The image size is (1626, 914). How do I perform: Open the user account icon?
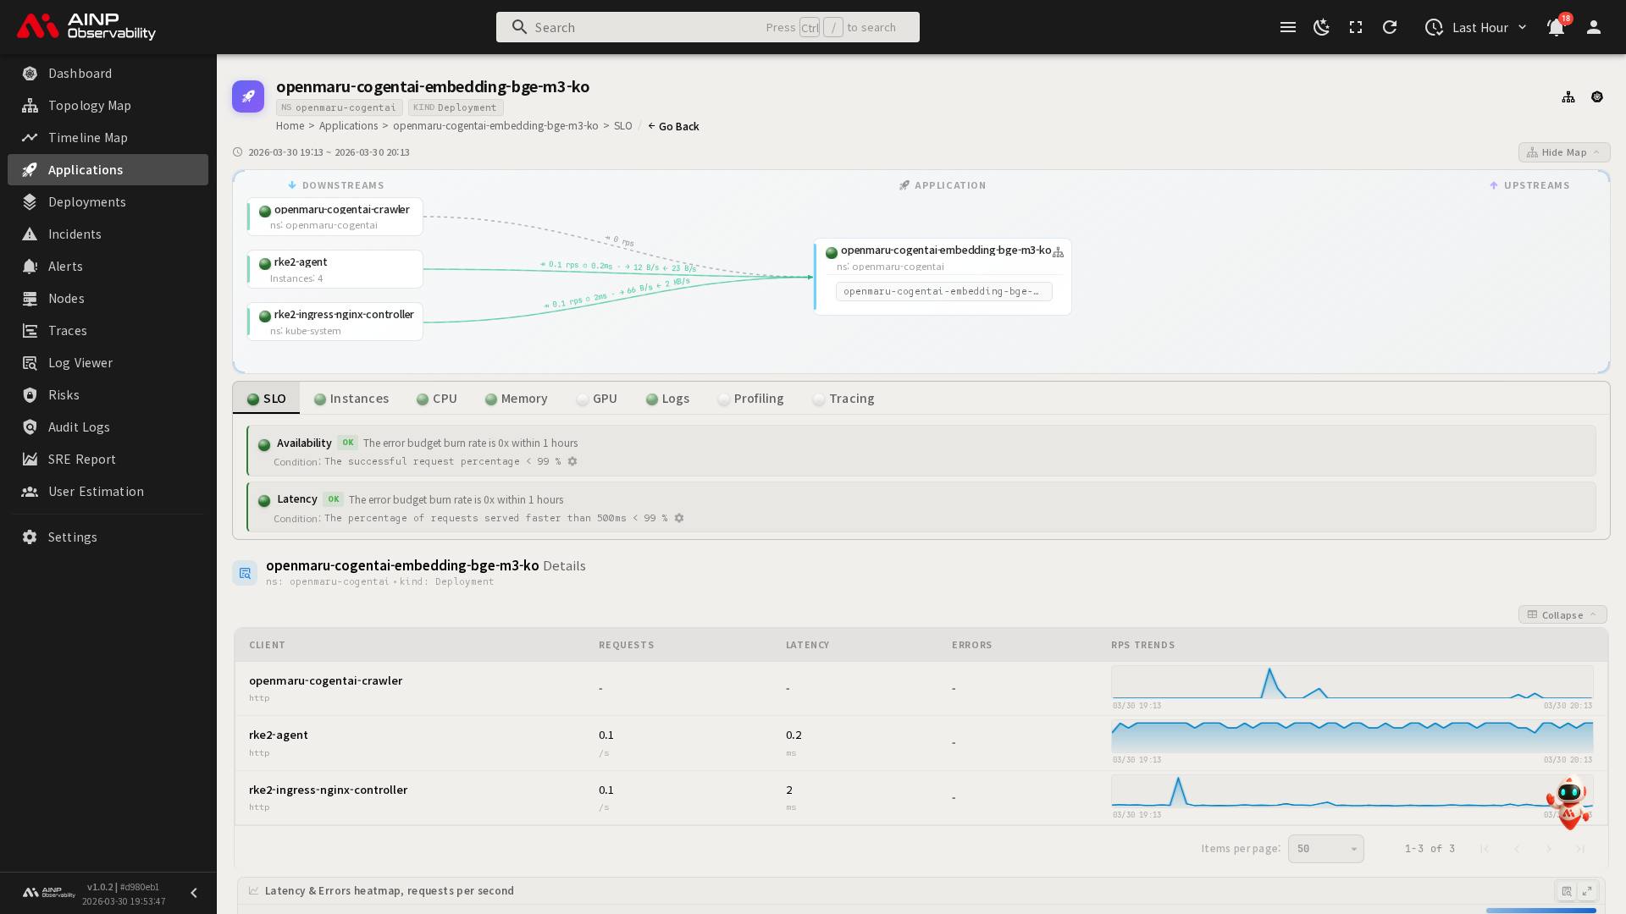click(1594, 27)
